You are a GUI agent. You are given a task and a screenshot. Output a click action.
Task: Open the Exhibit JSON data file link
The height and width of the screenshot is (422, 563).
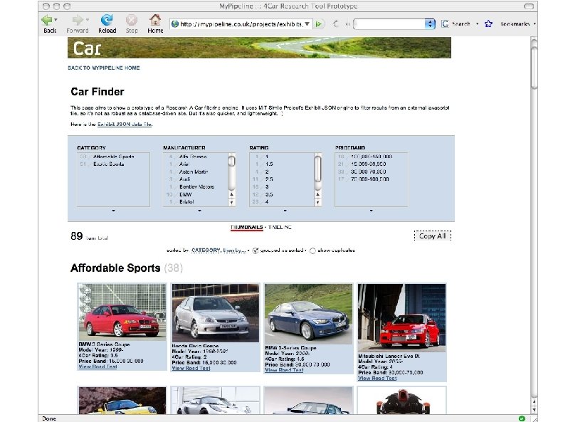pyautogui.click(x=125, y=124)
